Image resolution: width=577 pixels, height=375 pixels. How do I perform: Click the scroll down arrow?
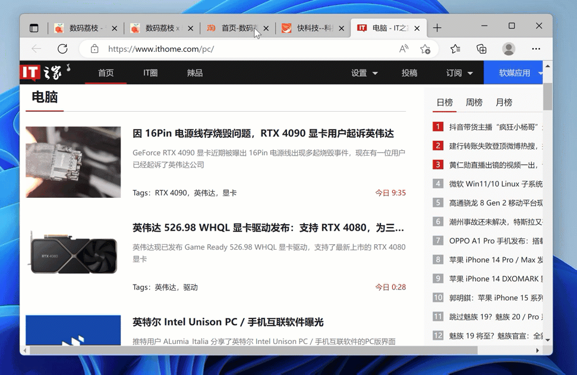point(547,340)
